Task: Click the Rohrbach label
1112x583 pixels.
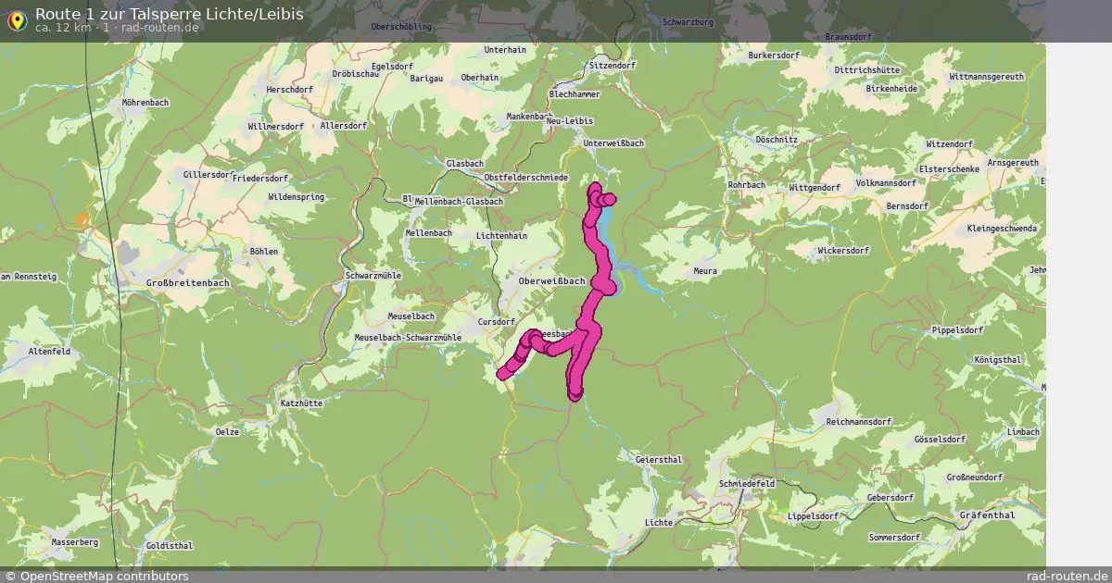Action: (747, 185)
